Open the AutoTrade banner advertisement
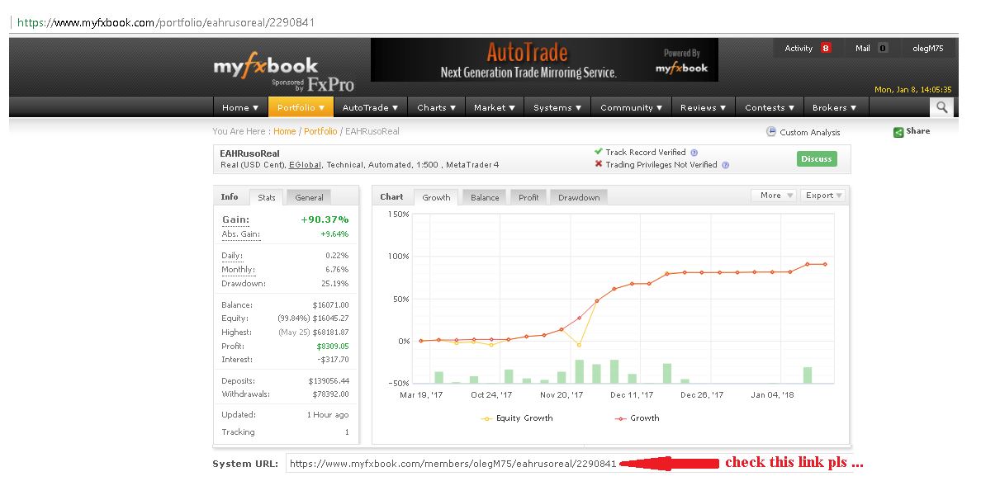981x500 pixels. coord(544,60)
